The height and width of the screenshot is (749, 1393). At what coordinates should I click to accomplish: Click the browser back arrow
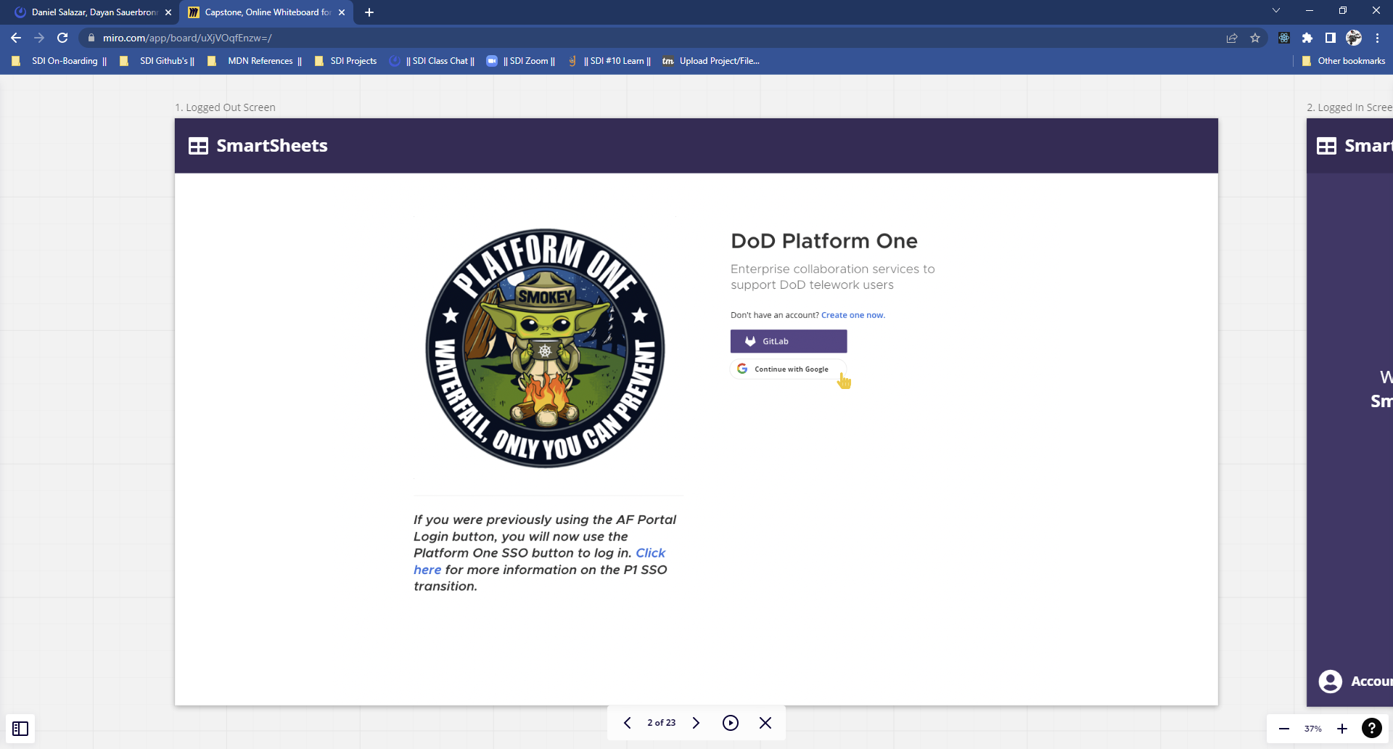16,38
